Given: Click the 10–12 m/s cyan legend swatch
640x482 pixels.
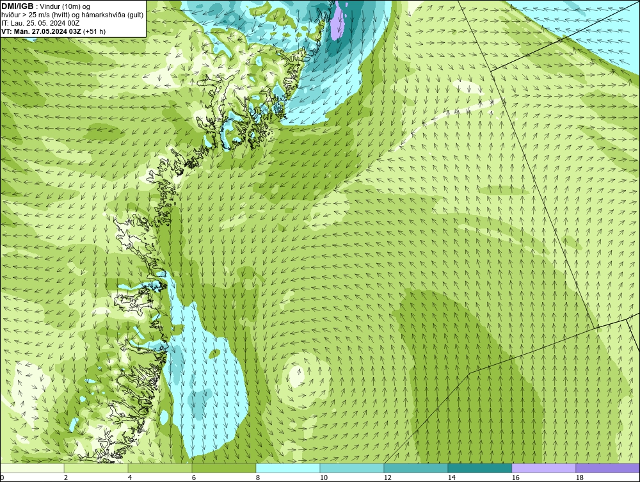Looking at the screenshot, I should (352, 468).
